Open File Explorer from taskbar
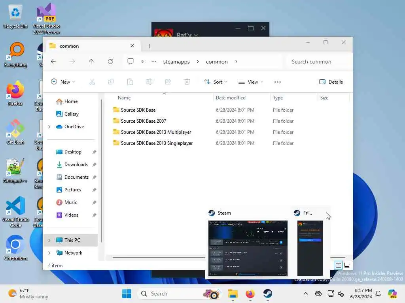405x303 pixels. click(233, 294)
